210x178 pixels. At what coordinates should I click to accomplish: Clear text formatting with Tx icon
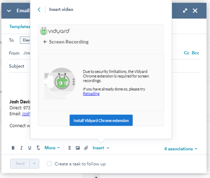point(38,148)
